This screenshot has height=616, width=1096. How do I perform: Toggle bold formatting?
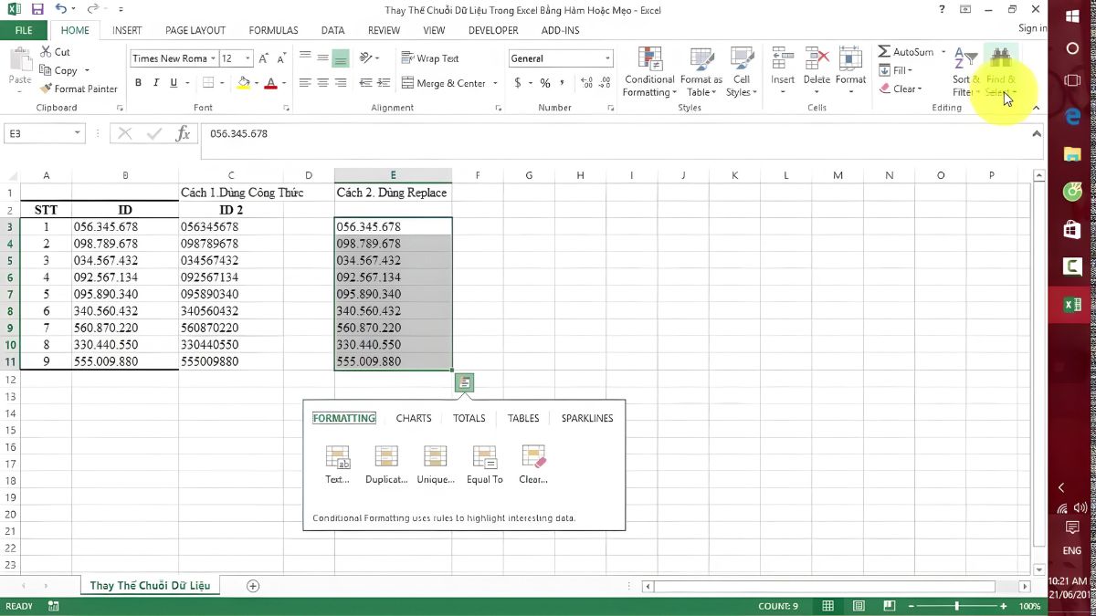138,82
